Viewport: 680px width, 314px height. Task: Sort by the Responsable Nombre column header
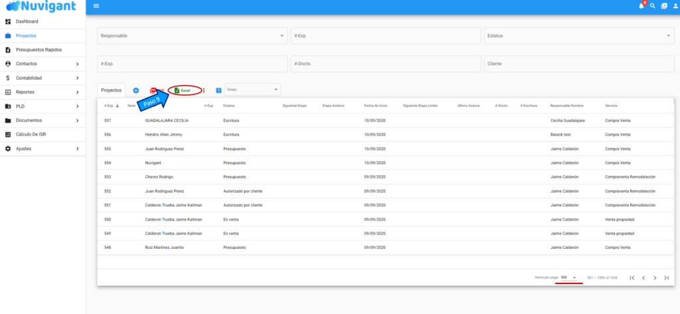pos(566,106)
